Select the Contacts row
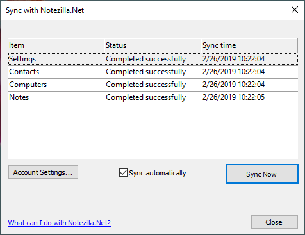The width and height of the screenshot is (305, 235). point(152,72)
